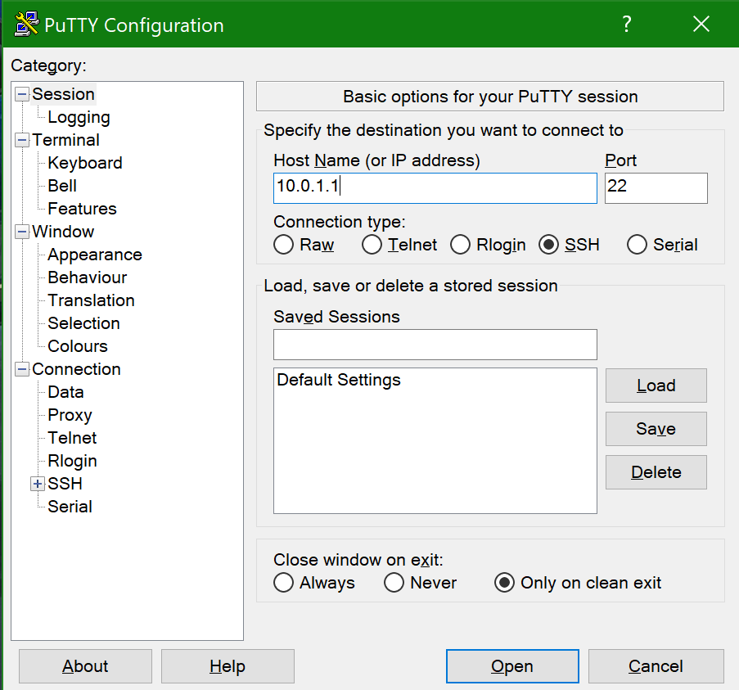This screenshot has height=690, width=739.
Task: Open the help question mark icon
Action: (626, 24)
